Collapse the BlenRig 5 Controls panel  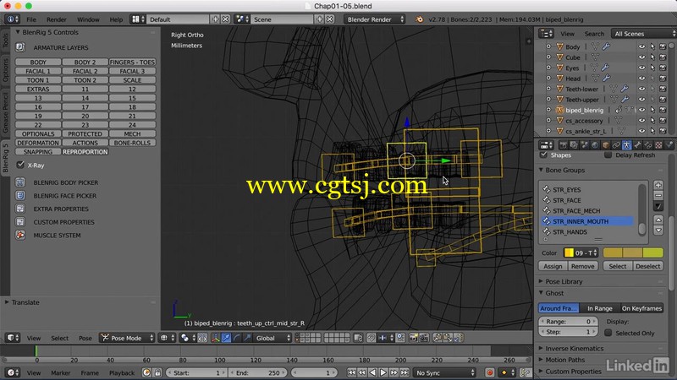coord(18,32)
